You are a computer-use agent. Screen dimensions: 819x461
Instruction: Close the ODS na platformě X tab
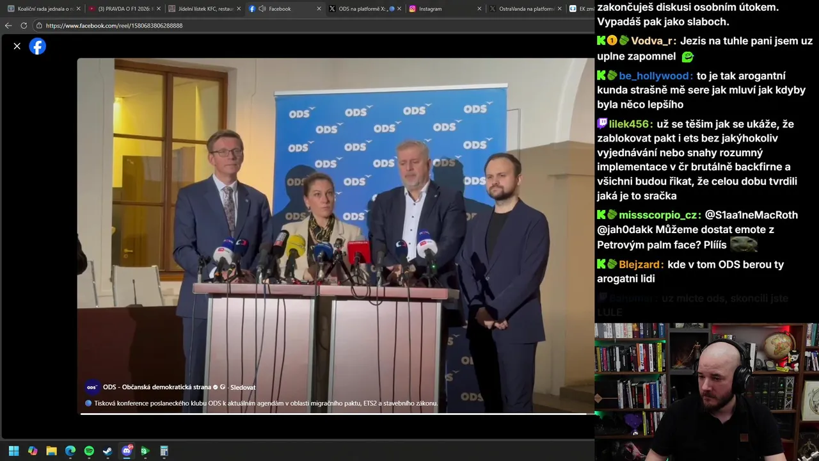pyautogui.click(x=399, y=9)
